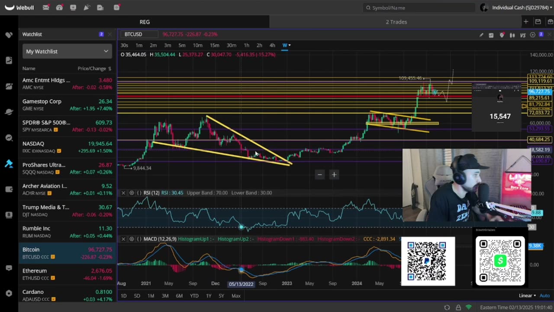Select the 5m chart interval

tap(182, 45)
